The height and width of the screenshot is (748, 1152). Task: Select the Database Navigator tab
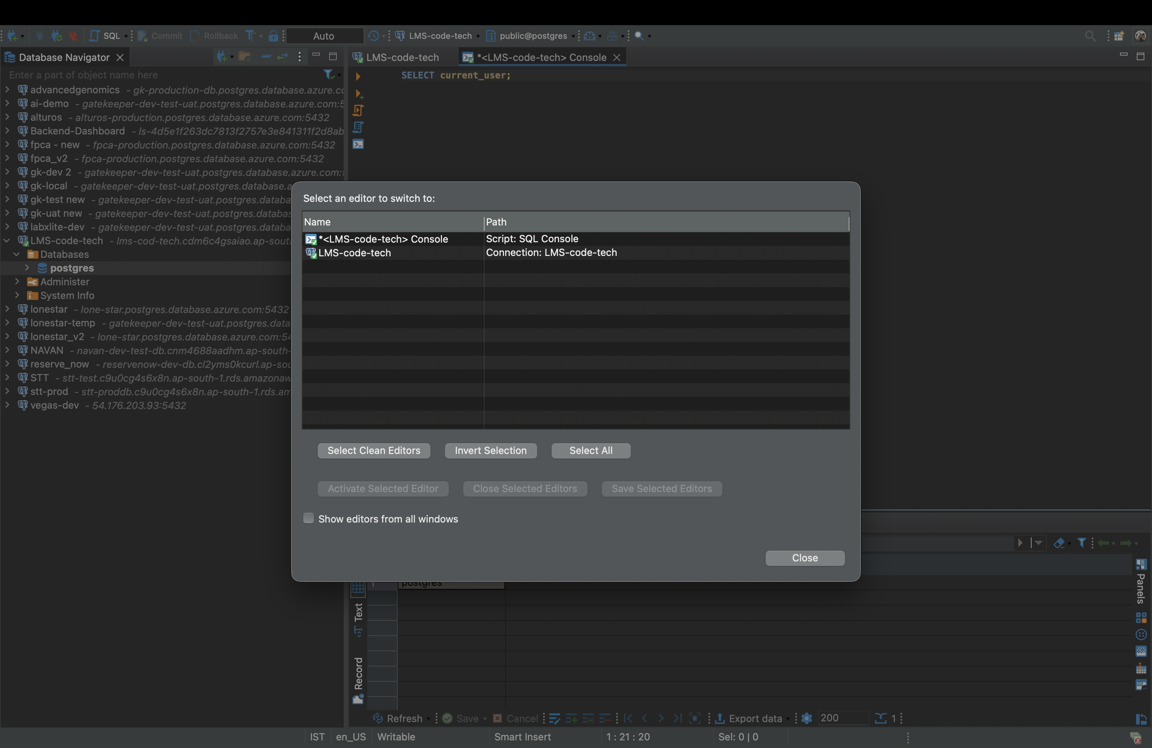(63, 58)
